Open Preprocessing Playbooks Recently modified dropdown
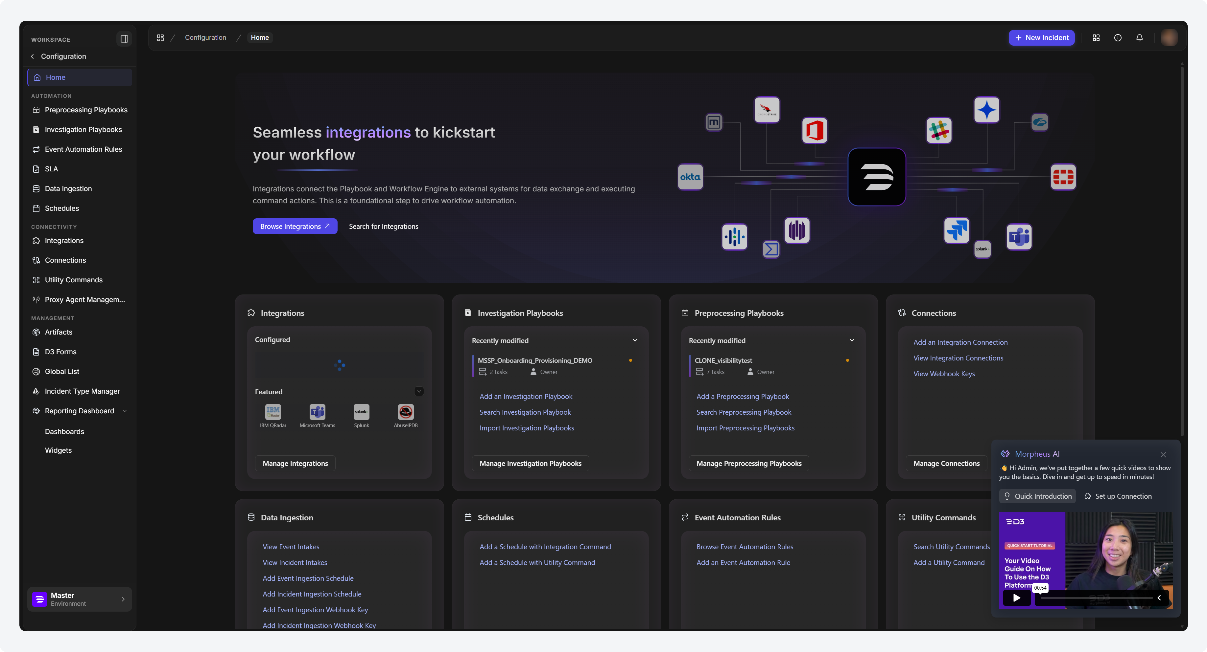This screenshot has width=1207, height=652. (852, 340)
